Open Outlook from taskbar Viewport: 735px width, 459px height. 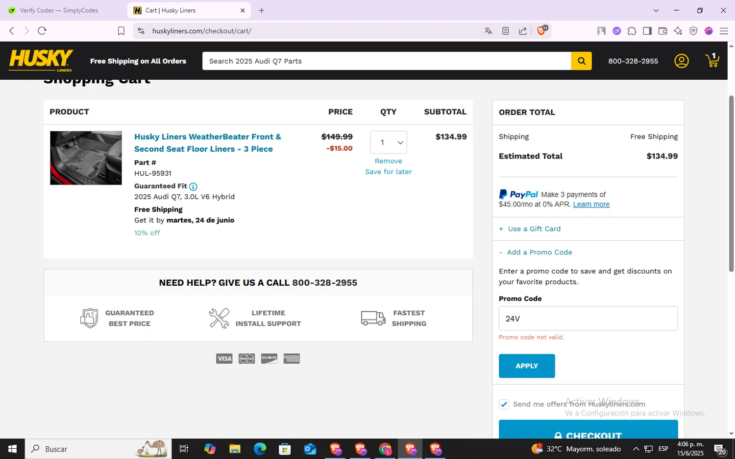tap(310, 449)
